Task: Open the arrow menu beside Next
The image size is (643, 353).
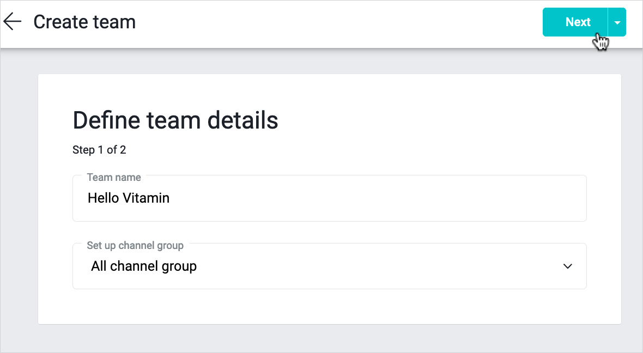Action: tap(617, 22)
